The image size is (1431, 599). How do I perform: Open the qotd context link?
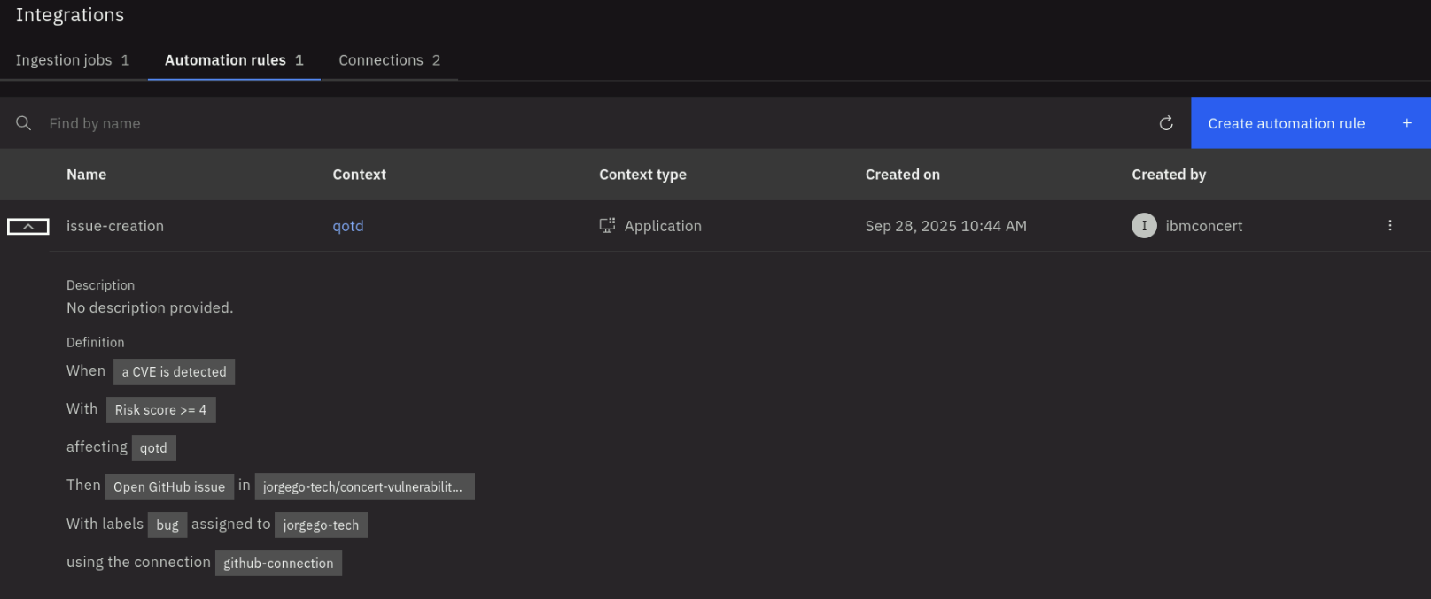[348, 226]
